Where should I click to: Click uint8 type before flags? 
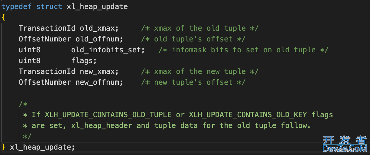tap(30, 61)
